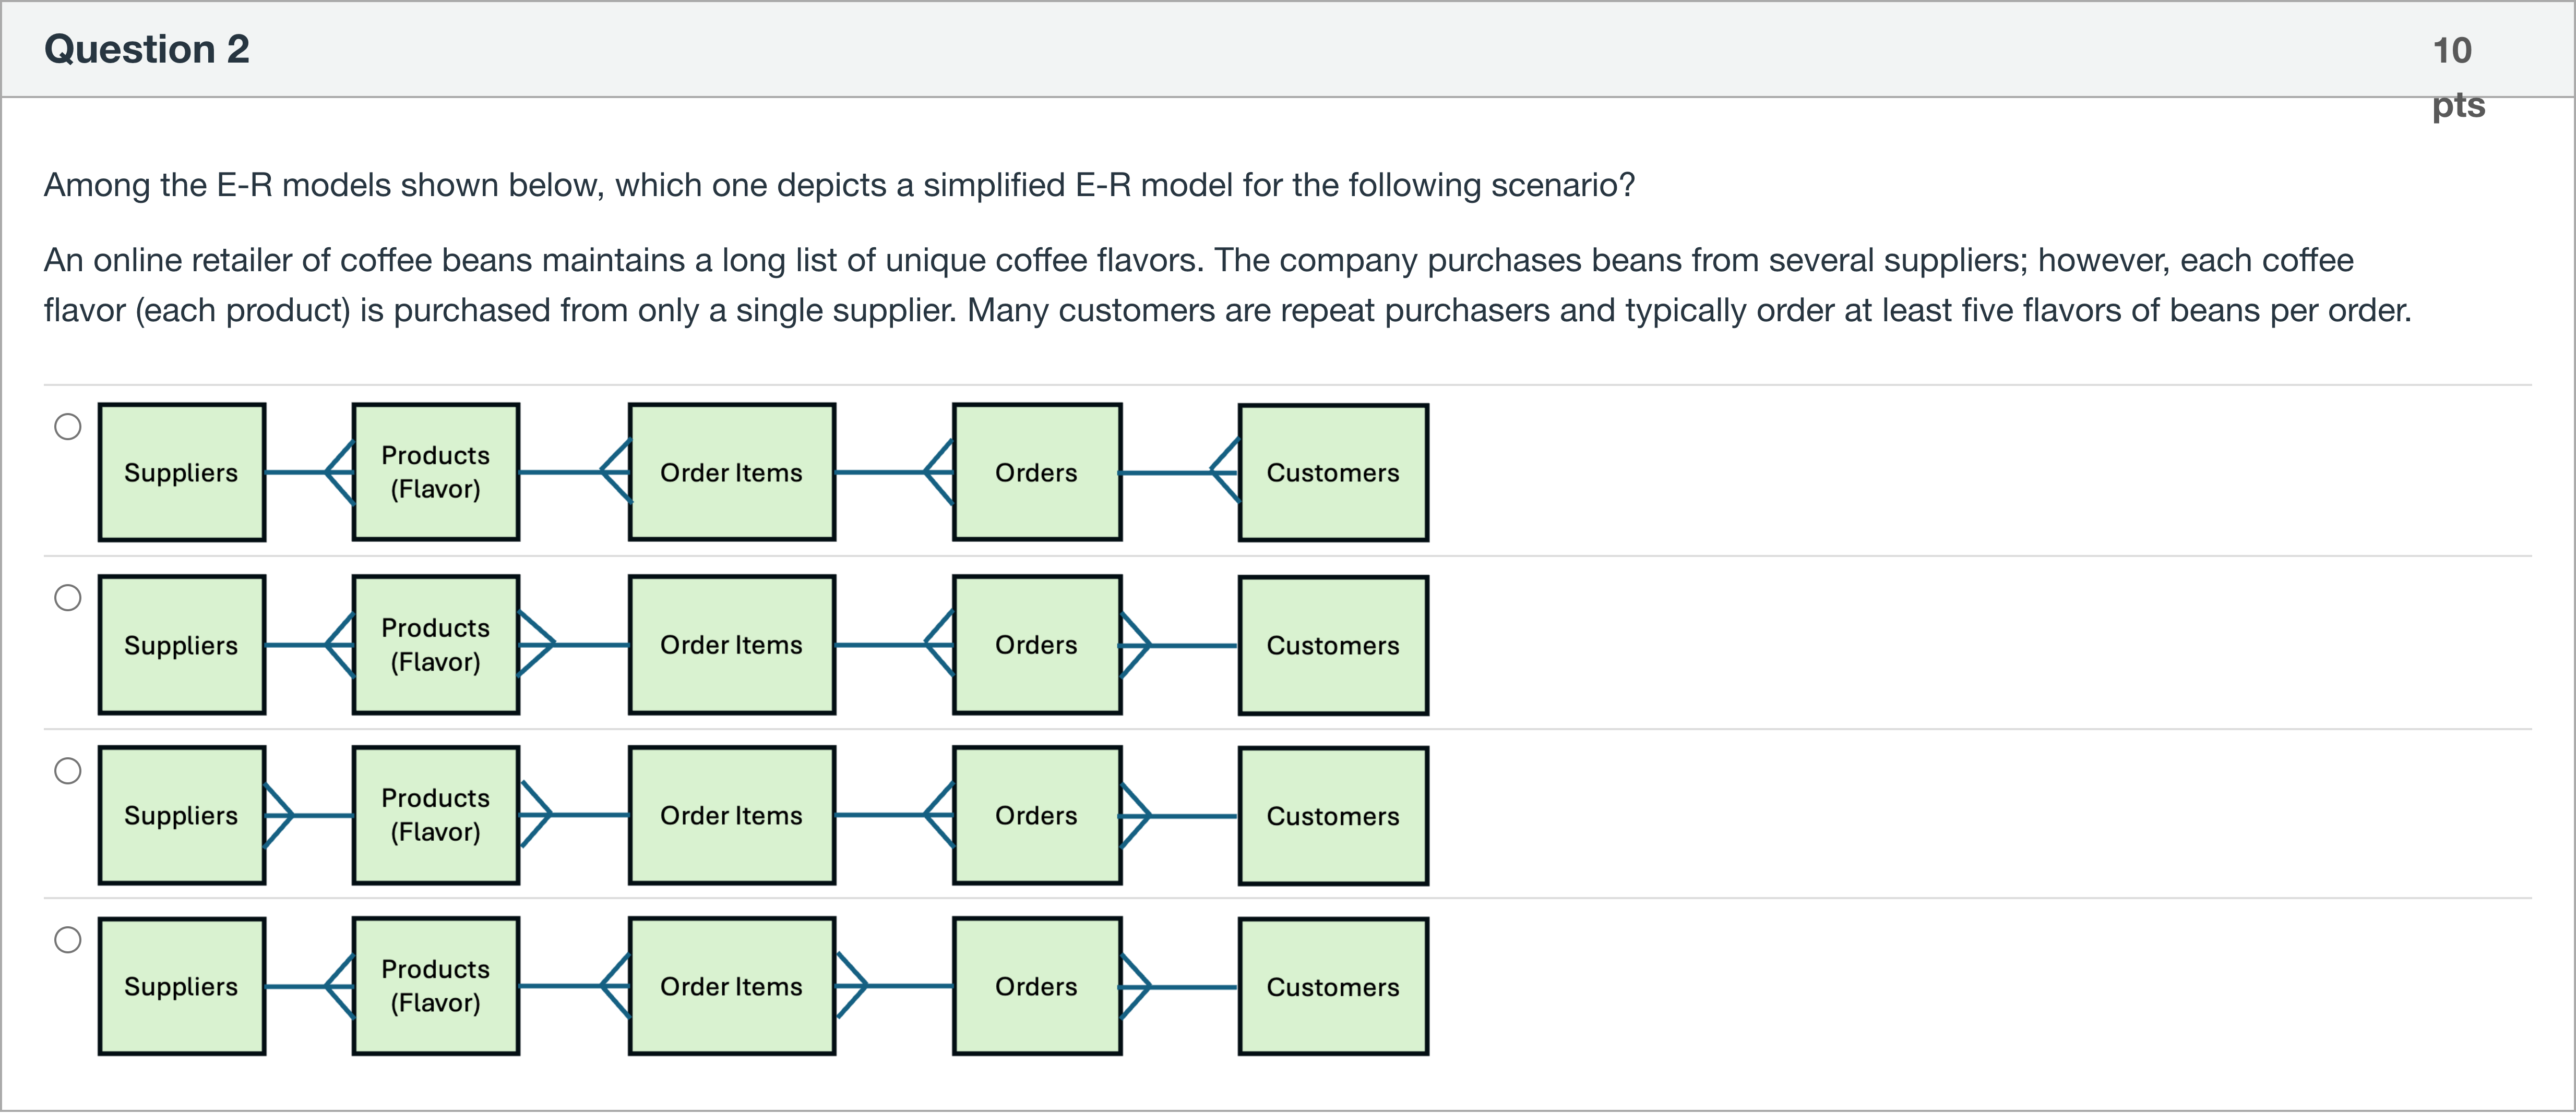
Task: Pick the fourth answer option radio button
Action: (68, 940)
